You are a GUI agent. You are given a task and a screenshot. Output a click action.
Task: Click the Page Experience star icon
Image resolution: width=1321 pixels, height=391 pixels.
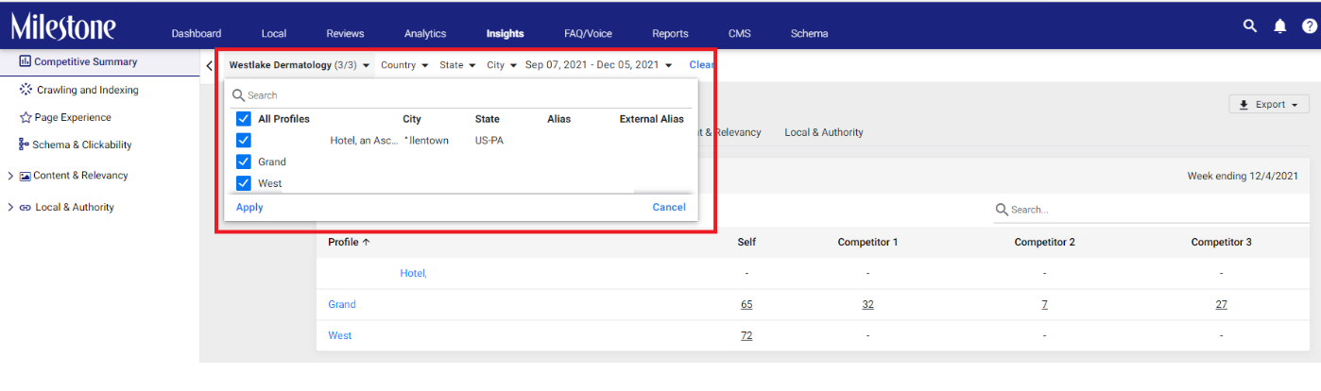(26, 117)
